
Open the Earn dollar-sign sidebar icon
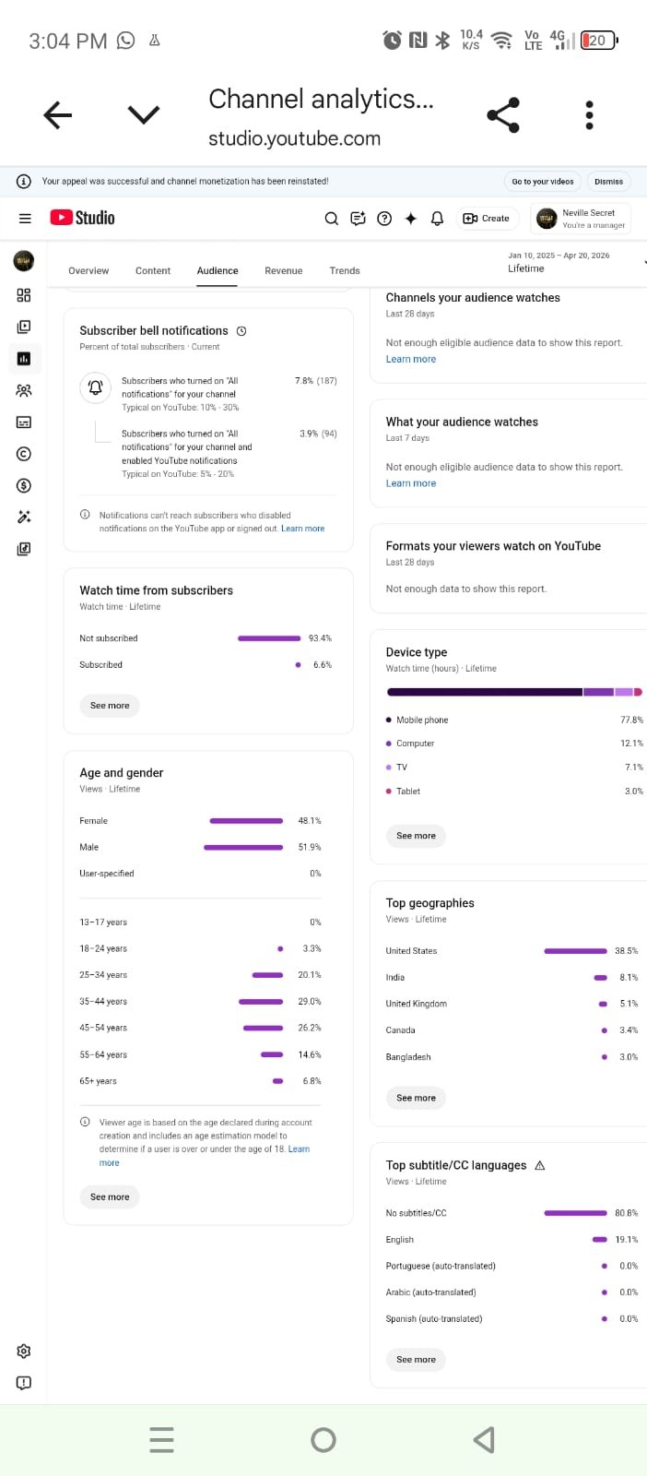(x=24, y=485)
